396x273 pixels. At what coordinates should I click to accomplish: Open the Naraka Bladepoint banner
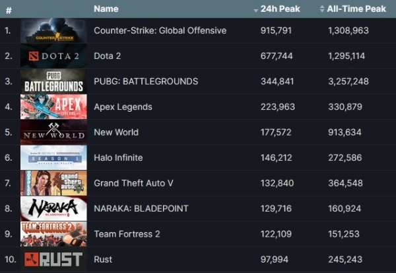(53, 208)
